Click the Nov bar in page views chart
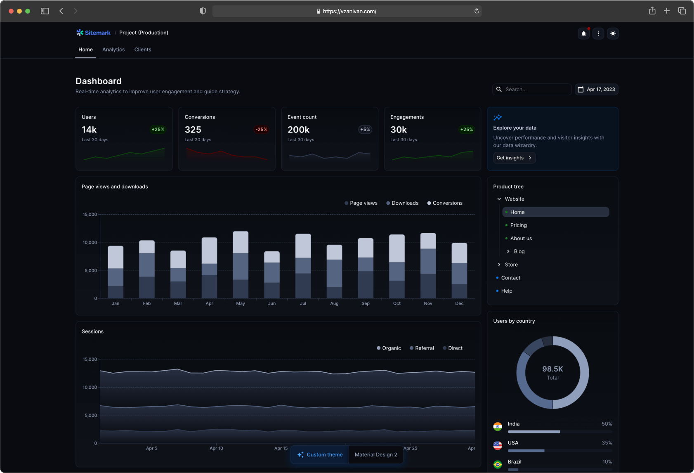The image size is (694, 473). click(x=428, y=266)
